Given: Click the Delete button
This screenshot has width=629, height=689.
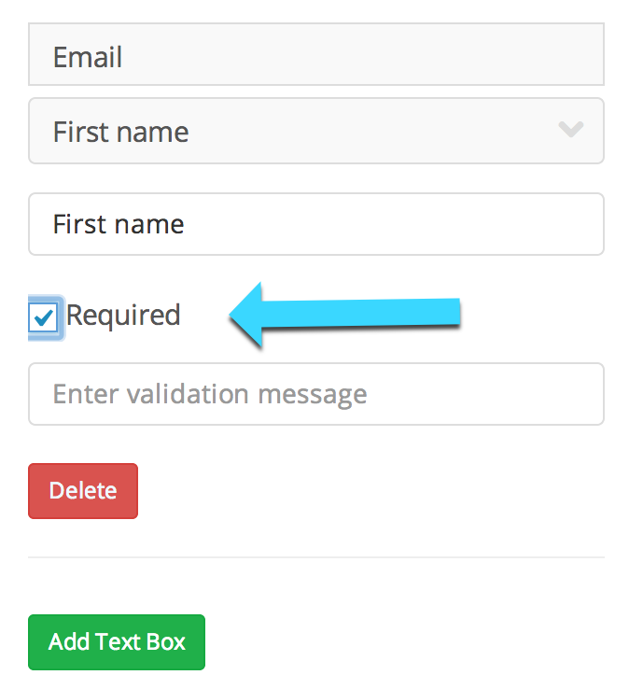Looking at the screenshot, I should [x=83, y=491].
